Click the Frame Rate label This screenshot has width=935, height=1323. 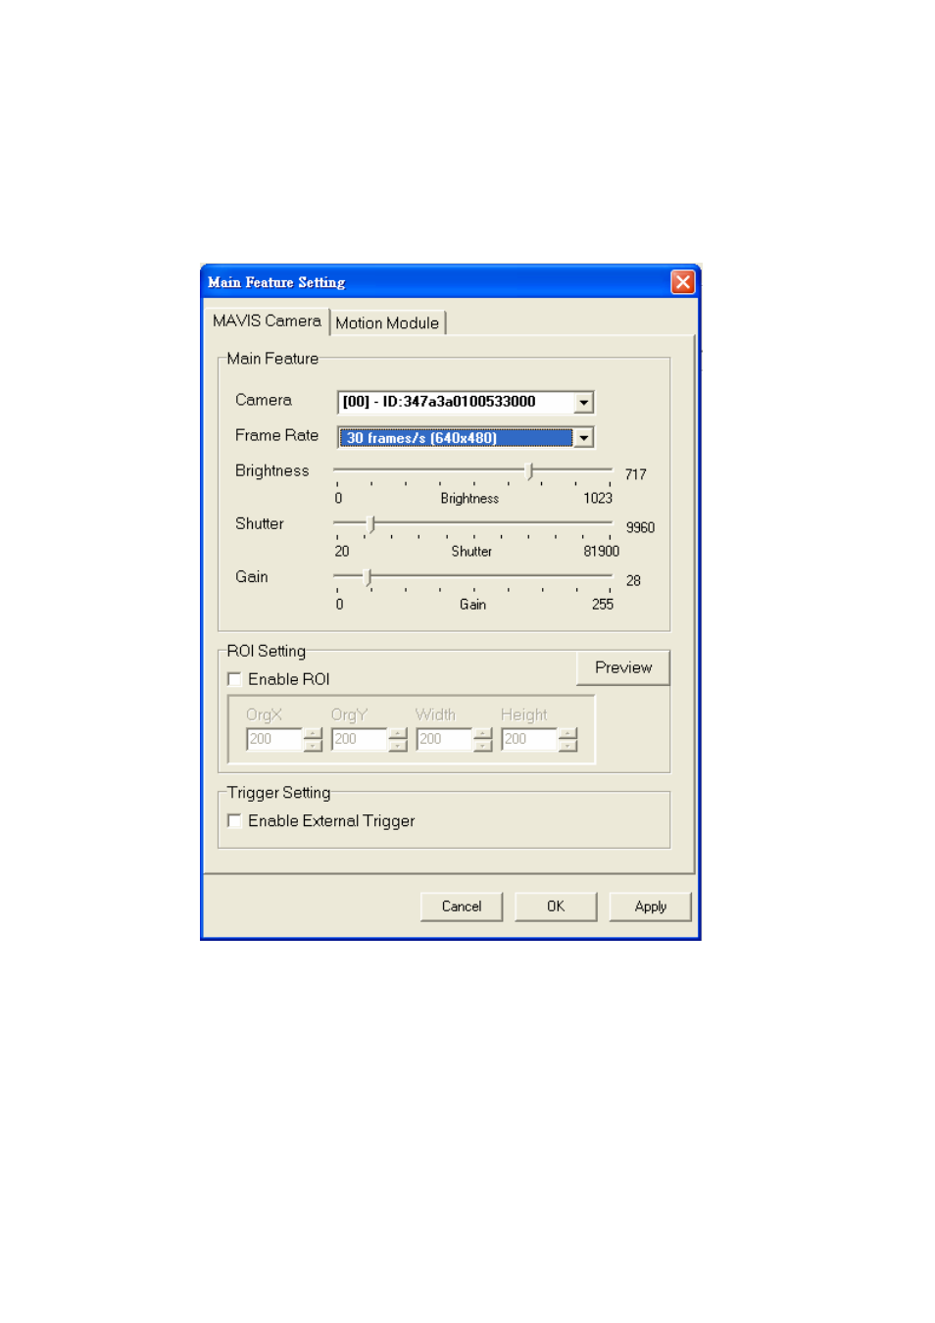click(x=276, y=435)
